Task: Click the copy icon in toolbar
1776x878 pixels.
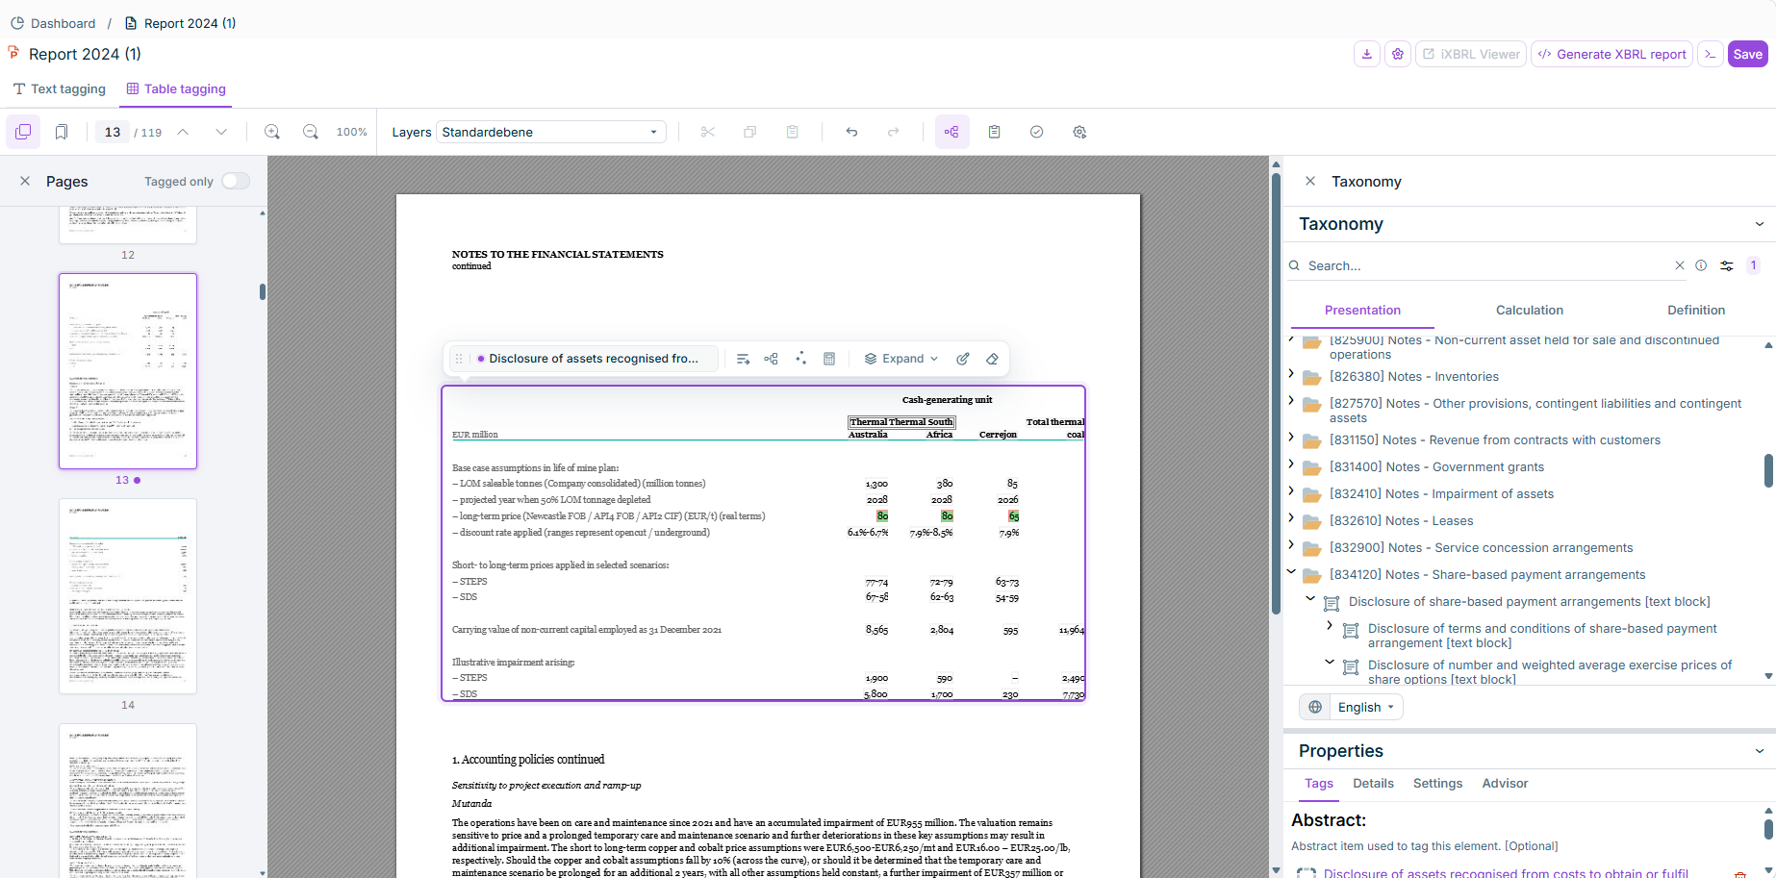Action: coord(750,132)
